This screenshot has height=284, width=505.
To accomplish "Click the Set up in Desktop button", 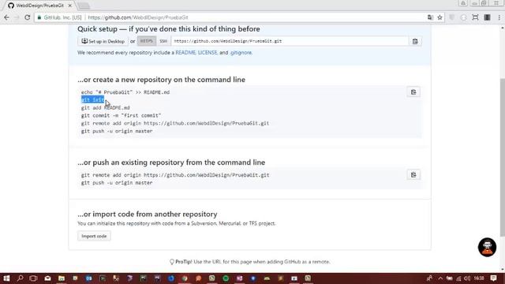I will point(103,41).
